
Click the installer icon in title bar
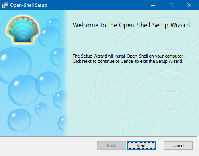5,5
